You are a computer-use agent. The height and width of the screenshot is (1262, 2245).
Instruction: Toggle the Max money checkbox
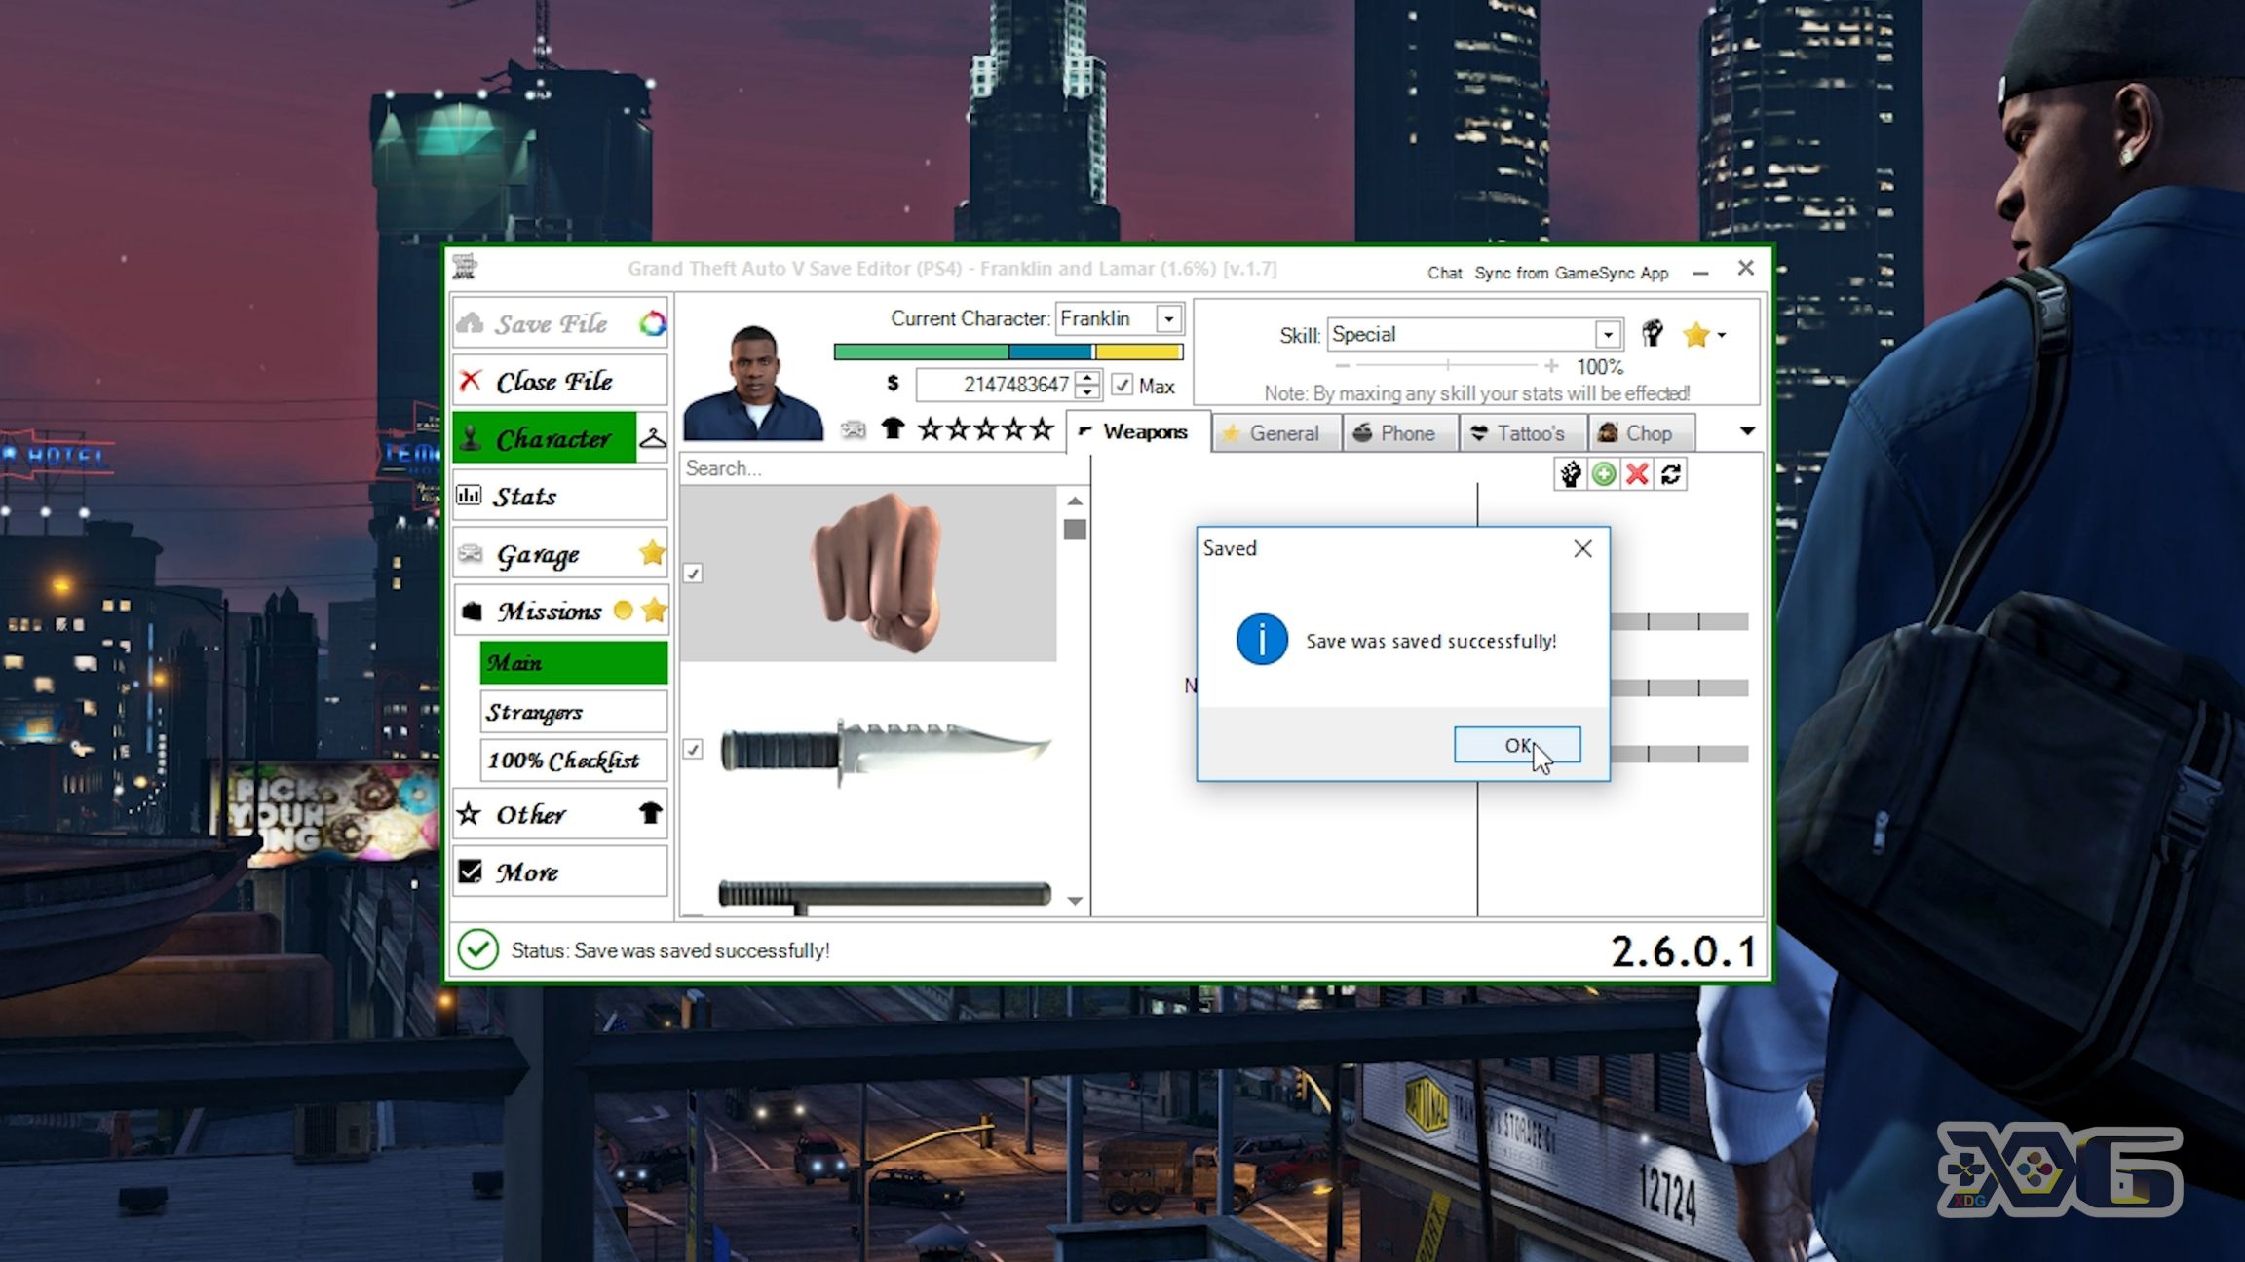(x=1122, y=386)
